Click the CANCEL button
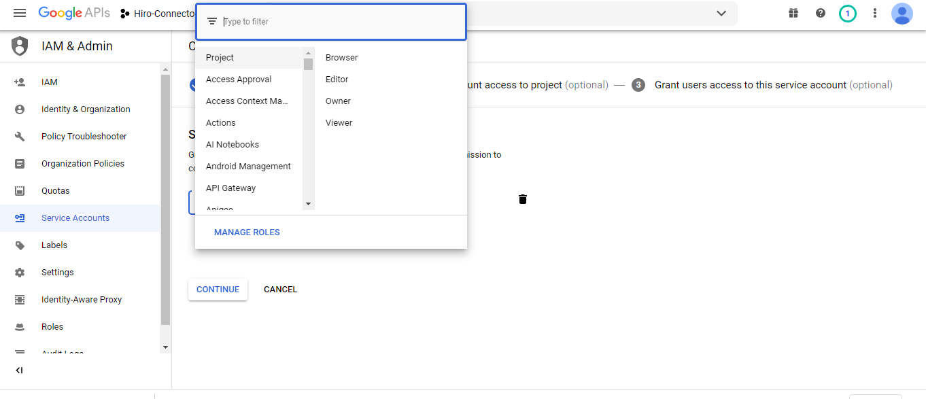Image resolution: width=926 pixels, height=399 pixels. tap(280, 290)
